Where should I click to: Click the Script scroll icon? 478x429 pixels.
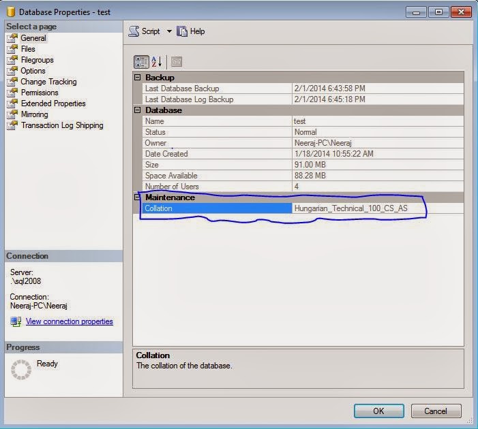134,31
